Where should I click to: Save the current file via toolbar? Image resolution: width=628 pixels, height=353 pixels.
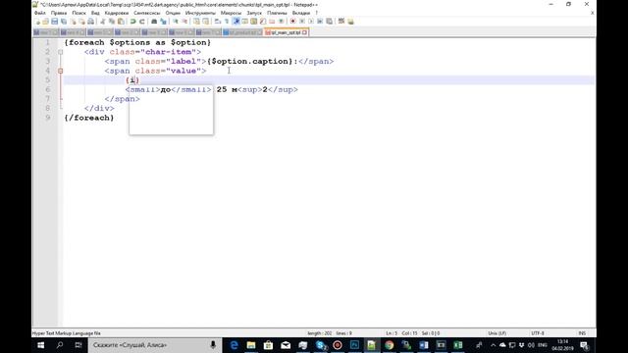coord(55,22)
